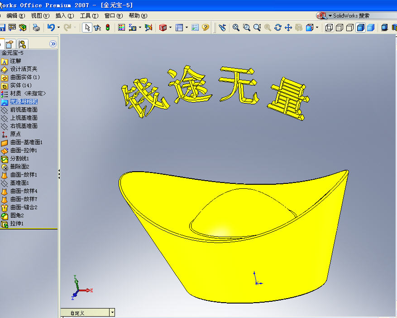Open the Undo history dropdown arrow

(58, 27)
